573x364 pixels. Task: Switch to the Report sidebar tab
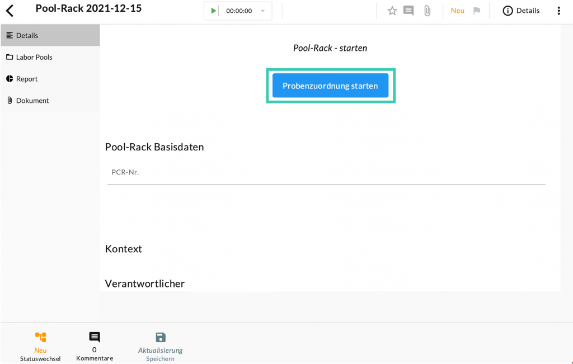click(50, 79)
